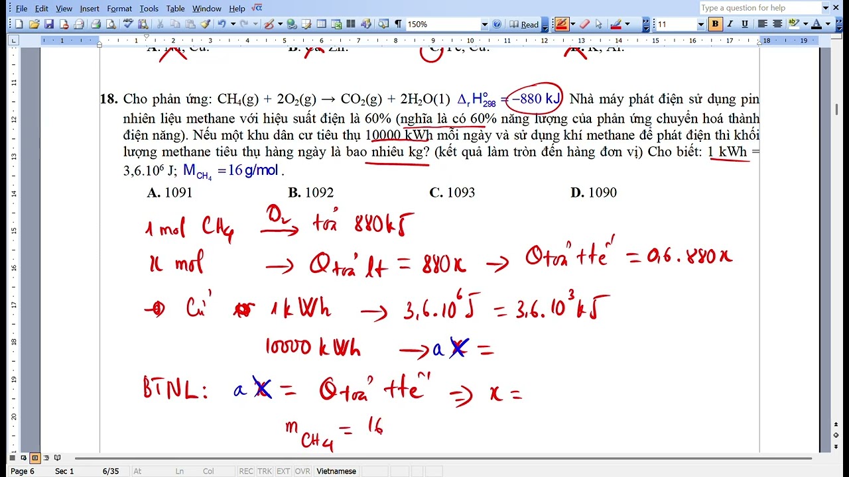849x477 pixels.
Task: Toggle TRK track changes in status bar
Action: coord(264,471)
